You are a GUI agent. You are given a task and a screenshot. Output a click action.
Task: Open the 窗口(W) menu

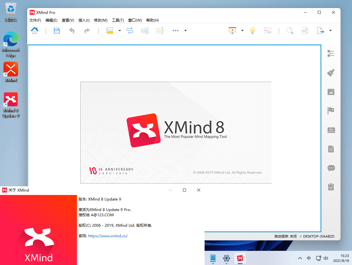point(135,20)
